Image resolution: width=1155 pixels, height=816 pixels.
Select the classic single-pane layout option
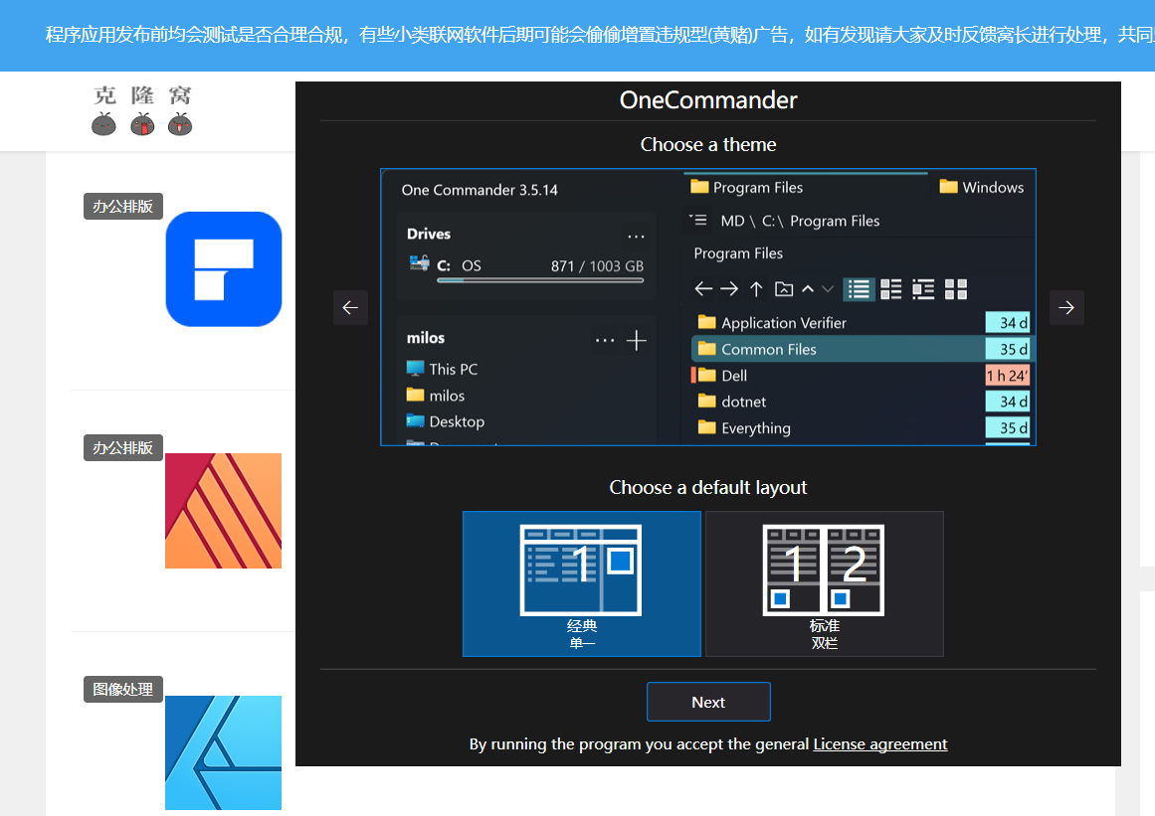582,583
